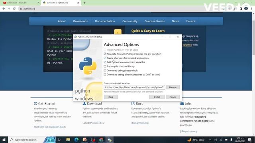
Task: Click the Get Started heading
Action: [47, 103]
